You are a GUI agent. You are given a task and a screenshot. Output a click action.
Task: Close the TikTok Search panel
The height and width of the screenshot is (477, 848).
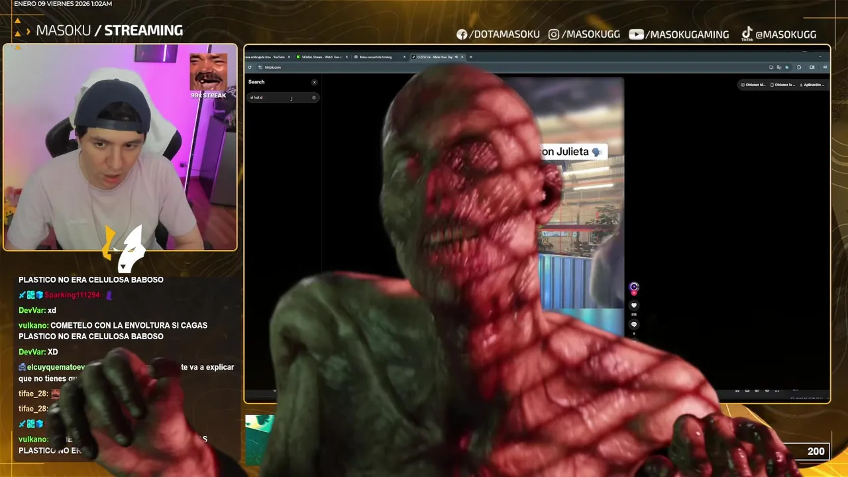(314, 82)
